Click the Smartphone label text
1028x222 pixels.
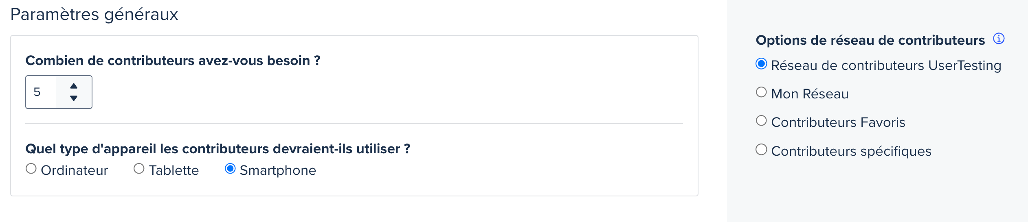coord(278,170)
